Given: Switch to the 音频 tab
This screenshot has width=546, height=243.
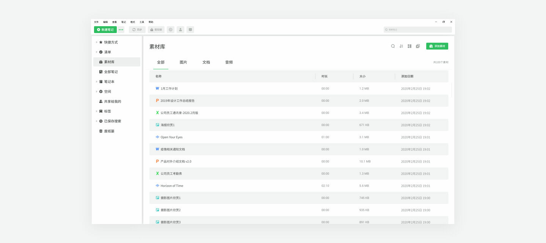Looking at the screenshot, I should 229,62.
